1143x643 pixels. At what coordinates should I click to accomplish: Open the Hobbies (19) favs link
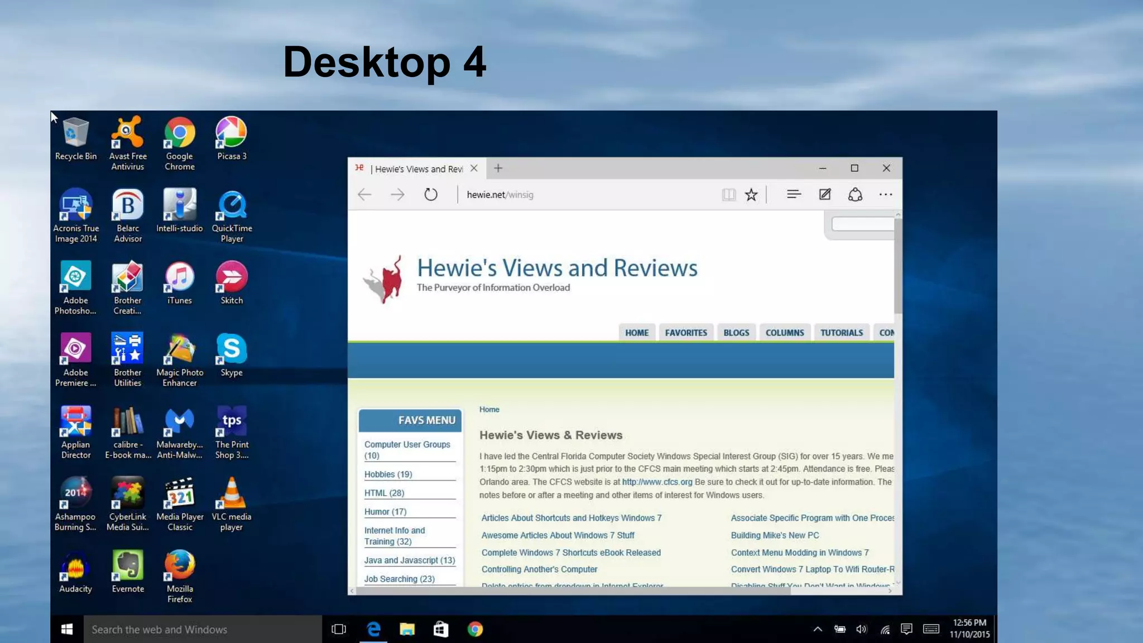[388, 474]
